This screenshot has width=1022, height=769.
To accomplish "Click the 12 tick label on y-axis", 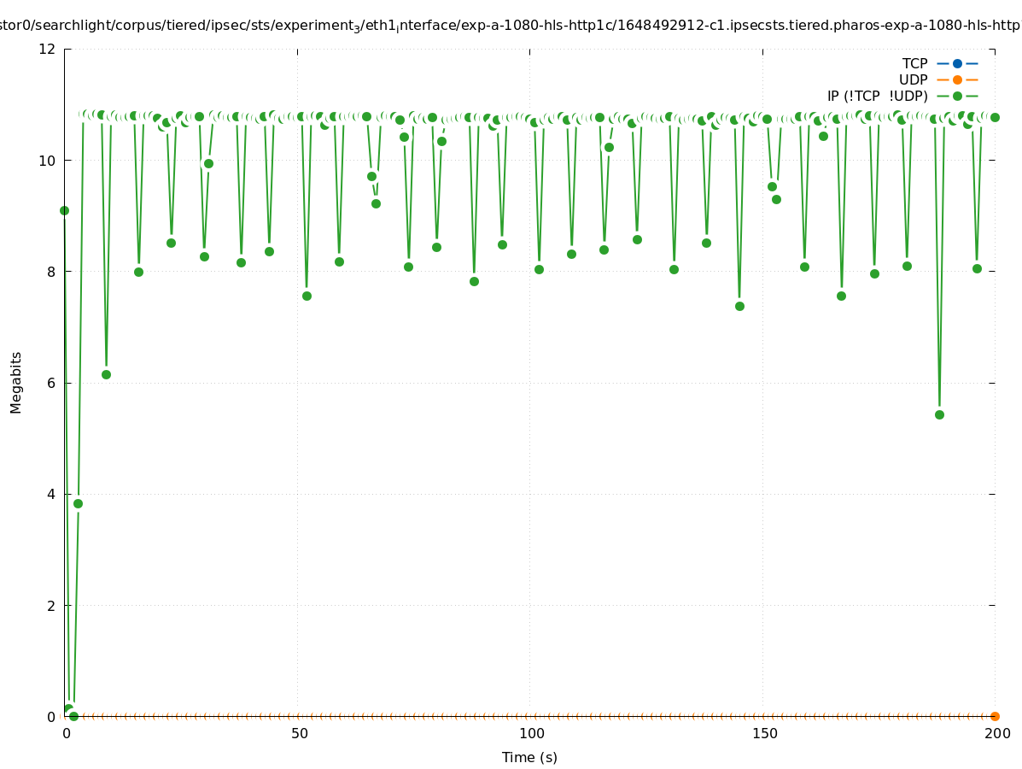I will [x=48, y=49].
